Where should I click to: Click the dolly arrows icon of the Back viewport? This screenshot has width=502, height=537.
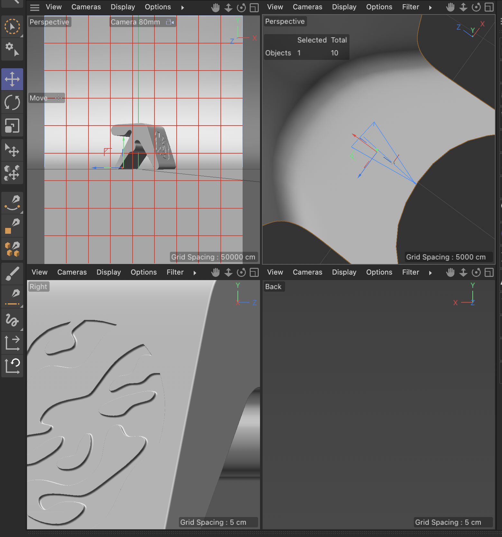tap(463, 272)
